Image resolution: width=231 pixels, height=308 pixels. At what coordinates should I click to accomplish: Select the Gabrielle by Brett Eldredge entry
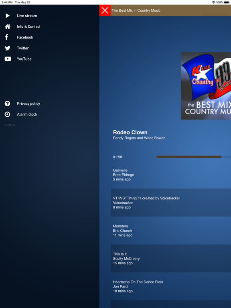171,174
